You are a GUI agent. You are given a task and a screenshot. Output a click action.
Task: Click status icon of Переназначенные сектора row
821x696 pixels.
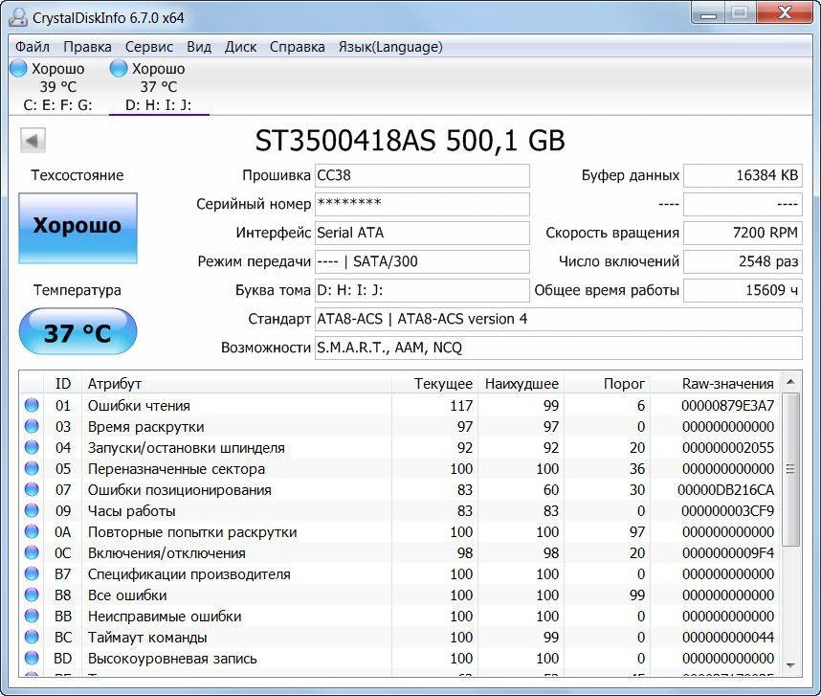pyautogui.click(x=32, y=469)
